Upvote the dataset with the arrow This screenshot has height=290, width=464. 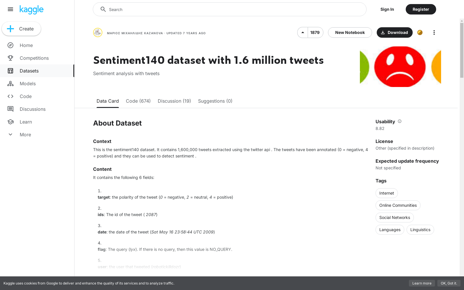click(303, 32)
